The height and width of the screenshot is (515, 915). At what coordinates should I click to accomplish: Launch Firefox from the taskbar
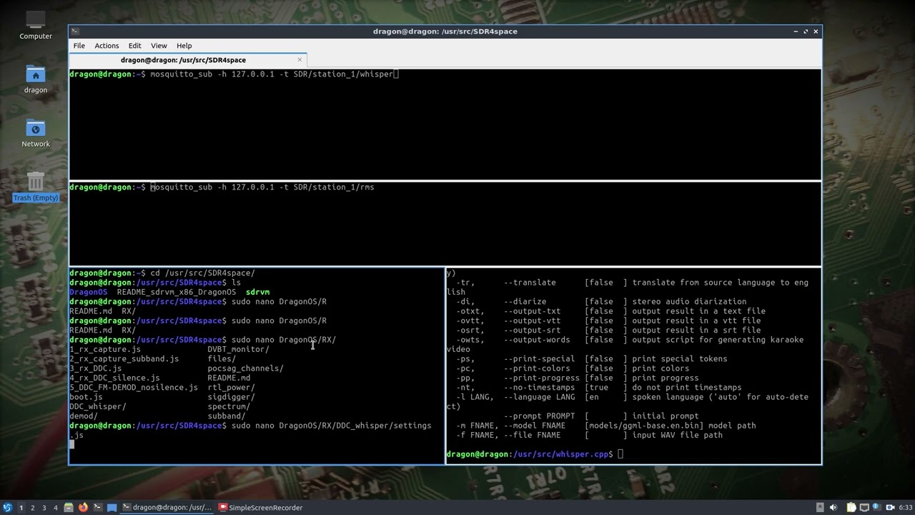point(83,508)
